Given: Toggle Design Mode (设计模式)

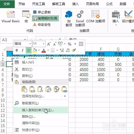Looking at the screenshot, I should click(128, 17).
